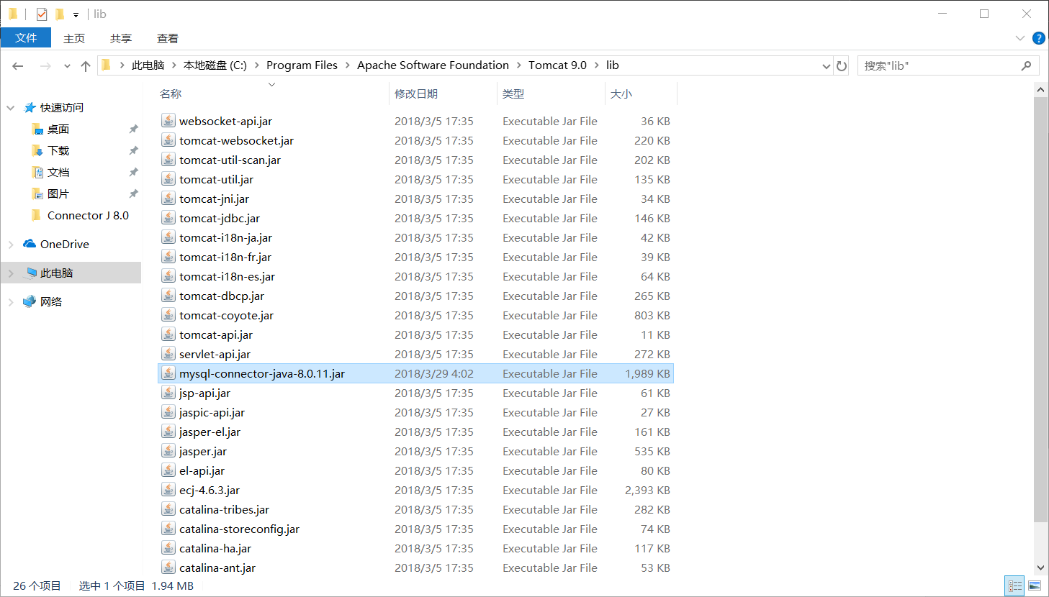Go up one folder level arrow
This screenshot has height=597, width=1049.
point(86,65)
